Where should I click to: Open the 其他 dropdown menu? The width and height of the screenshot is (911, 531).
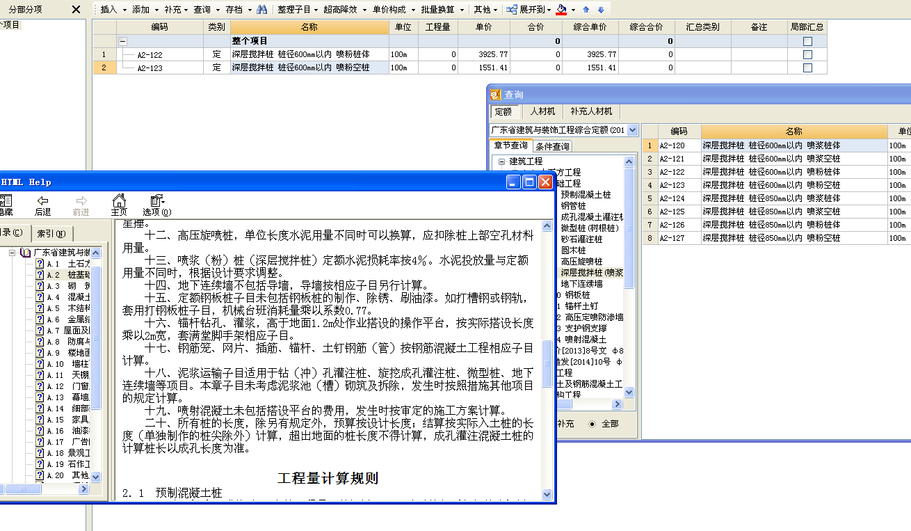485,10
